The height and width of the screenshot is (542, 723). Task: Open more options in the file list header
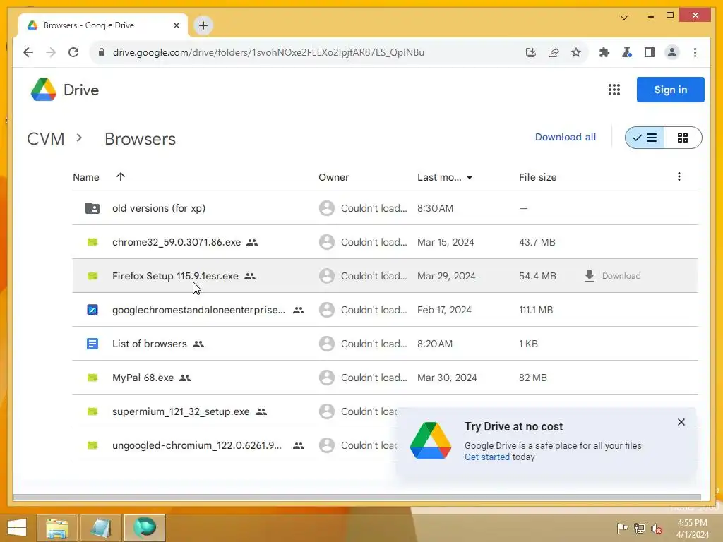pos(679,176)
